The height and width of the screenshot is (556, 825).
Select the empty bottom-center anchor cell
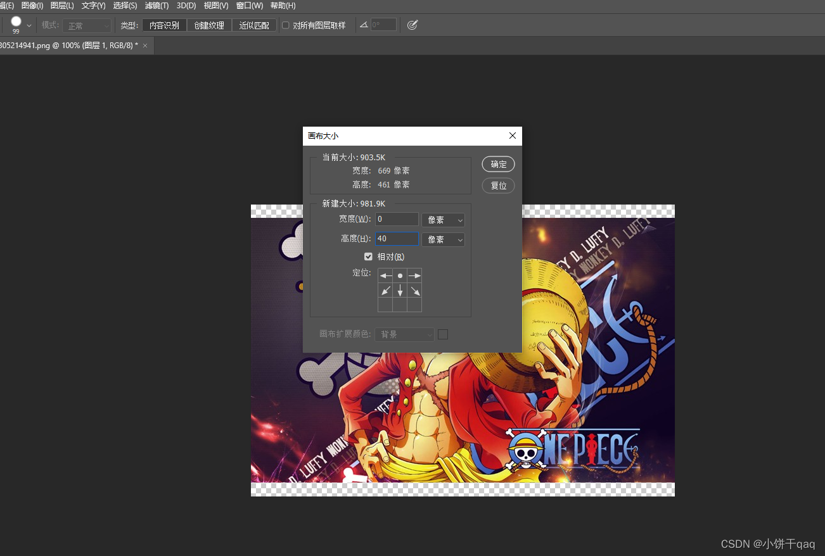pos(400,305)
